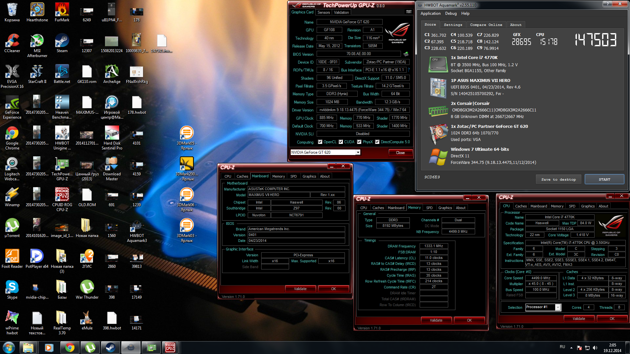Open the CCleaner desktop shortcut

(12, 43)
